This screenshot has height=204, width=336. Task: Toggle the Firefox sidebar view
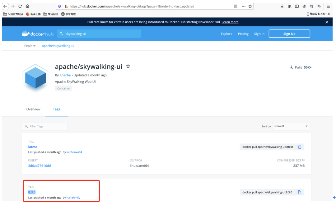297,6
